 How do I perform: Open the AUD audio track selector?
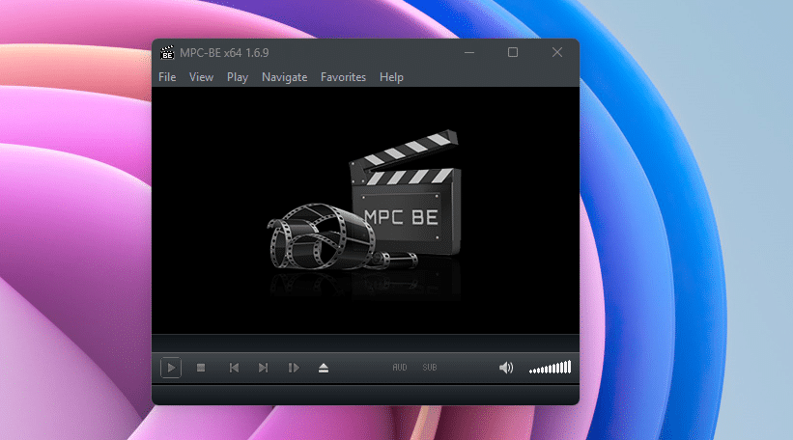pos(400,368)
